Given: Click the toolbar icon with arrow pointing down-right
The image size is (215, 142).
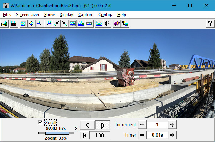Looking at the screenshot, I should [x=40, y=24].
